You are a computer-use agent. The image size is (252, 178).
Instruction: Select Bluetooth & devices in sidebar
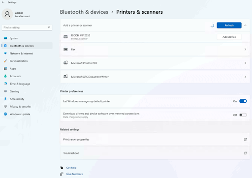[27, 46]
